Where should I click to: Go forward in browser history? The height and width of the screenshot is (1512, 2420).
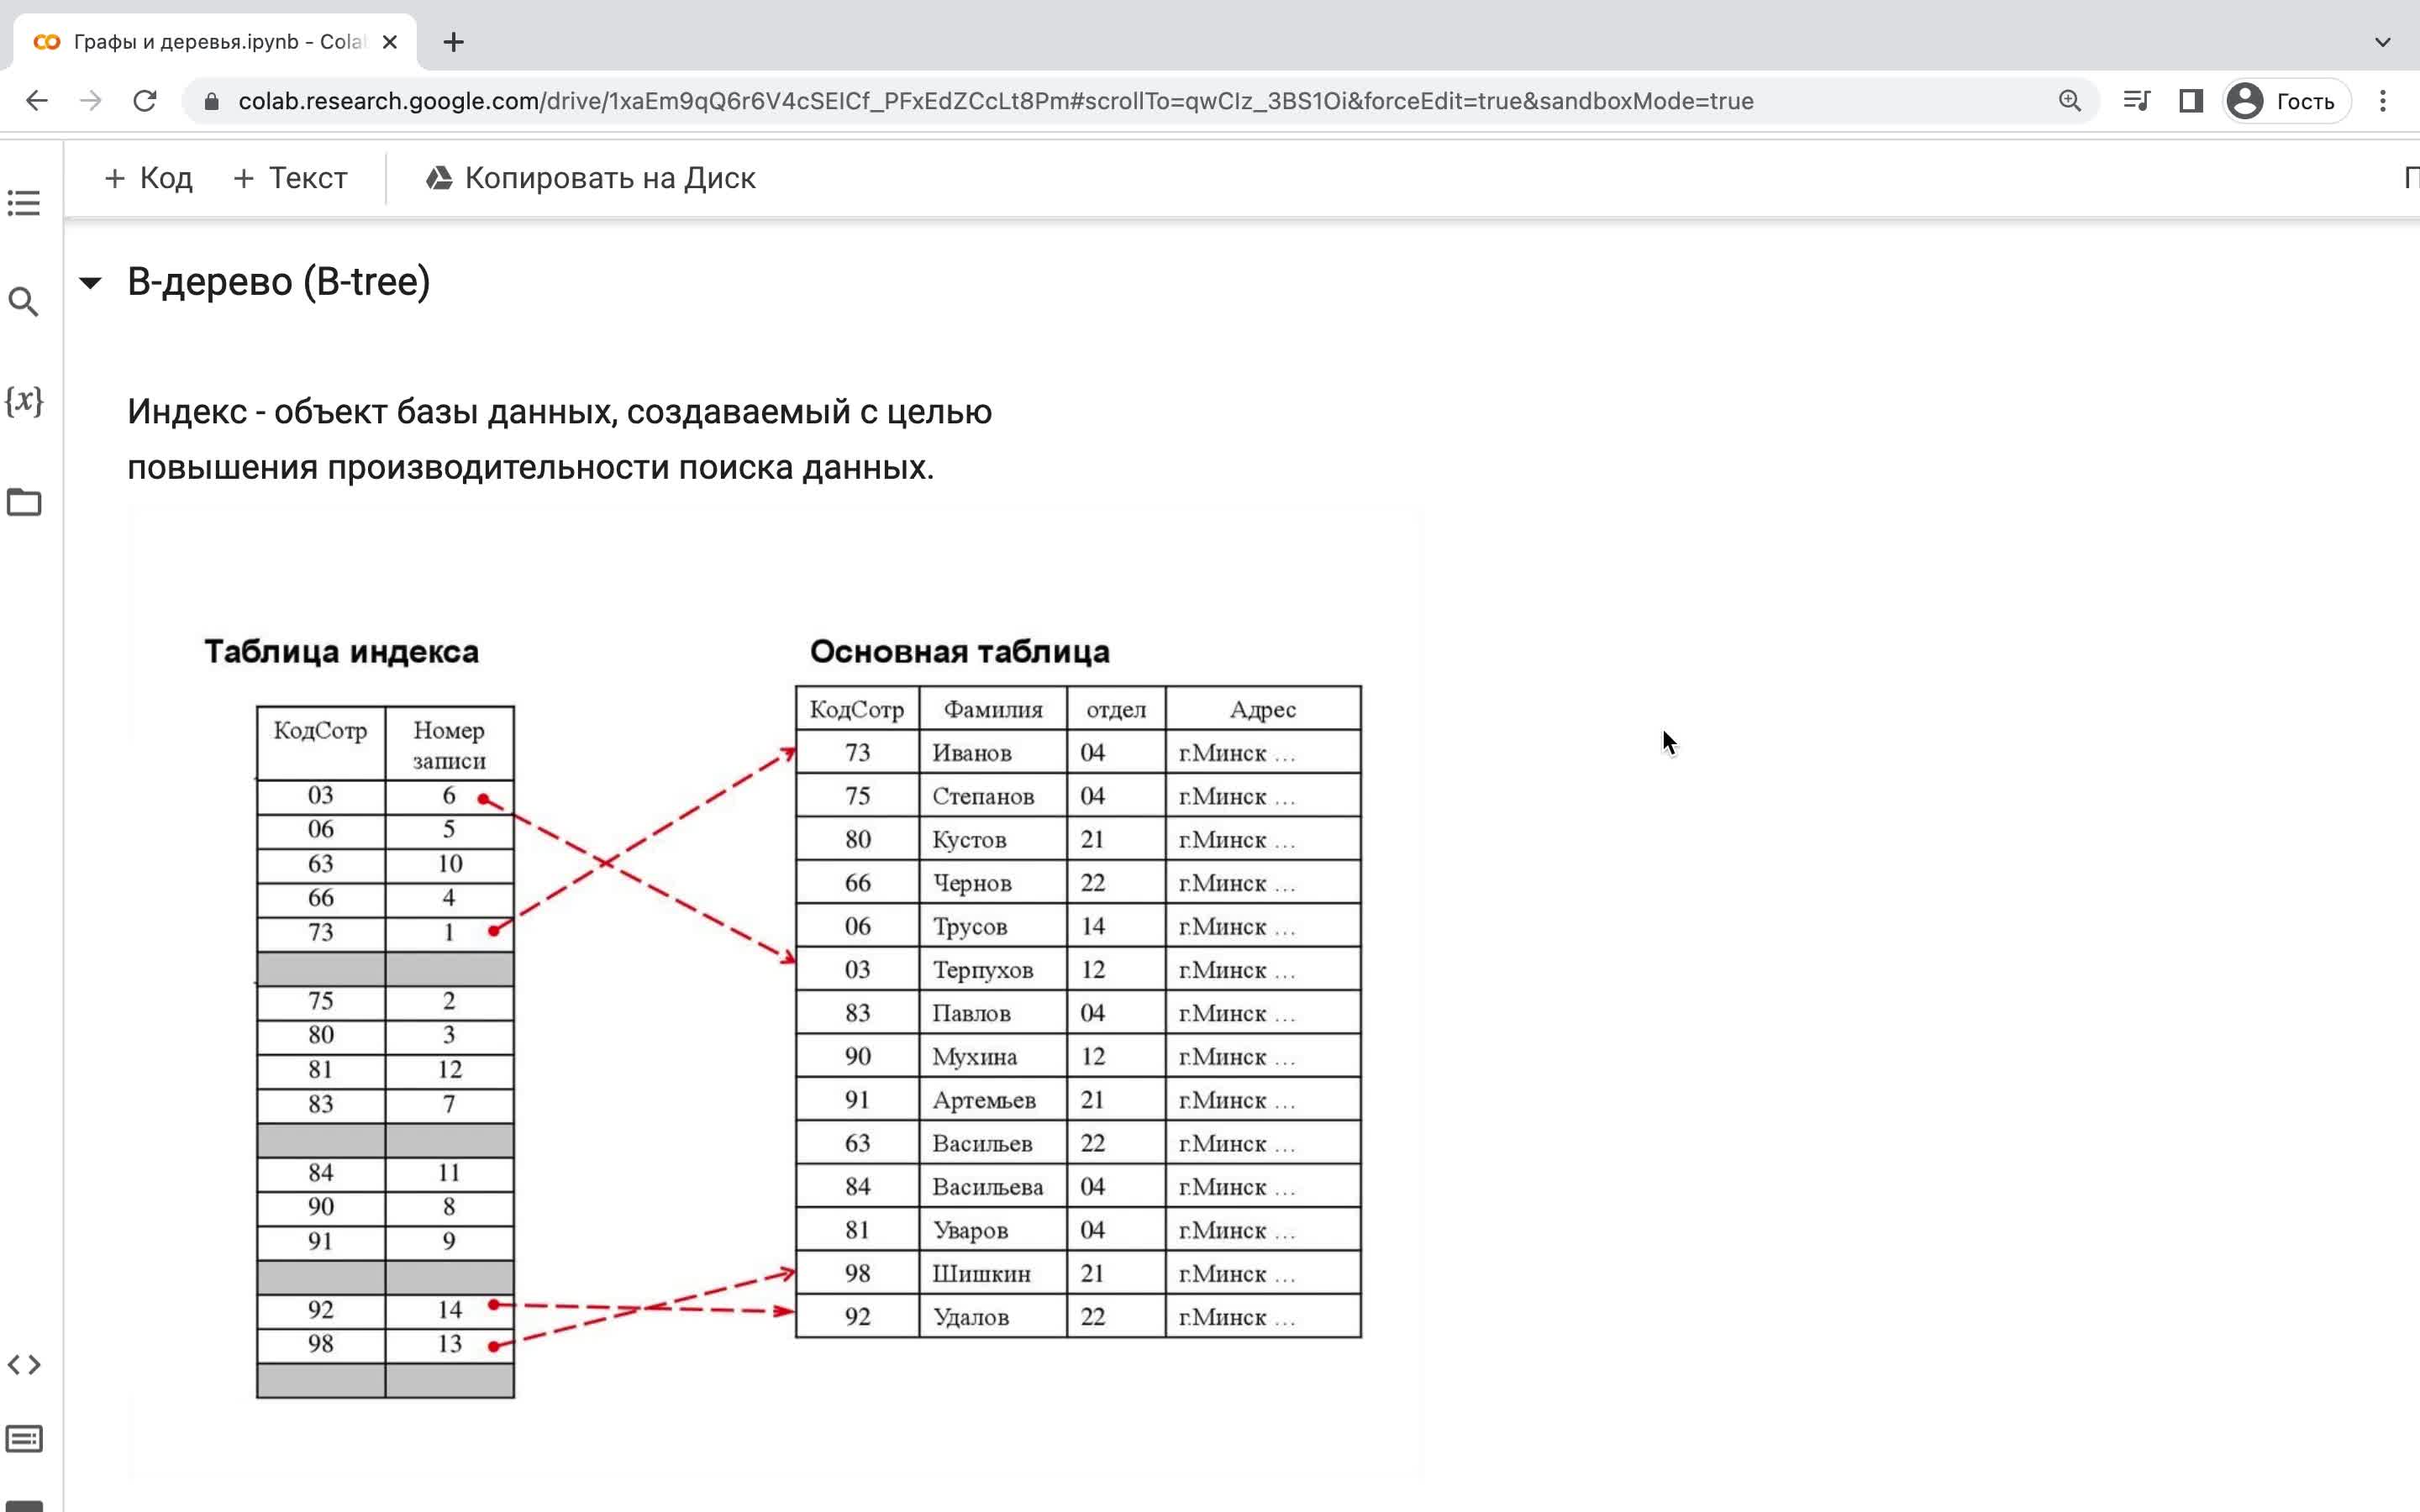(x=91, y=101)
